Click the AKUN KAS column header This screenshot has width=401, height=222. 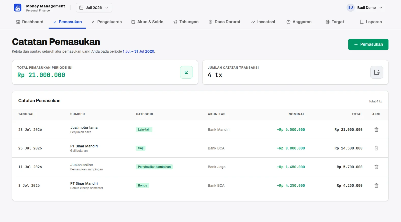coord(217,114)
